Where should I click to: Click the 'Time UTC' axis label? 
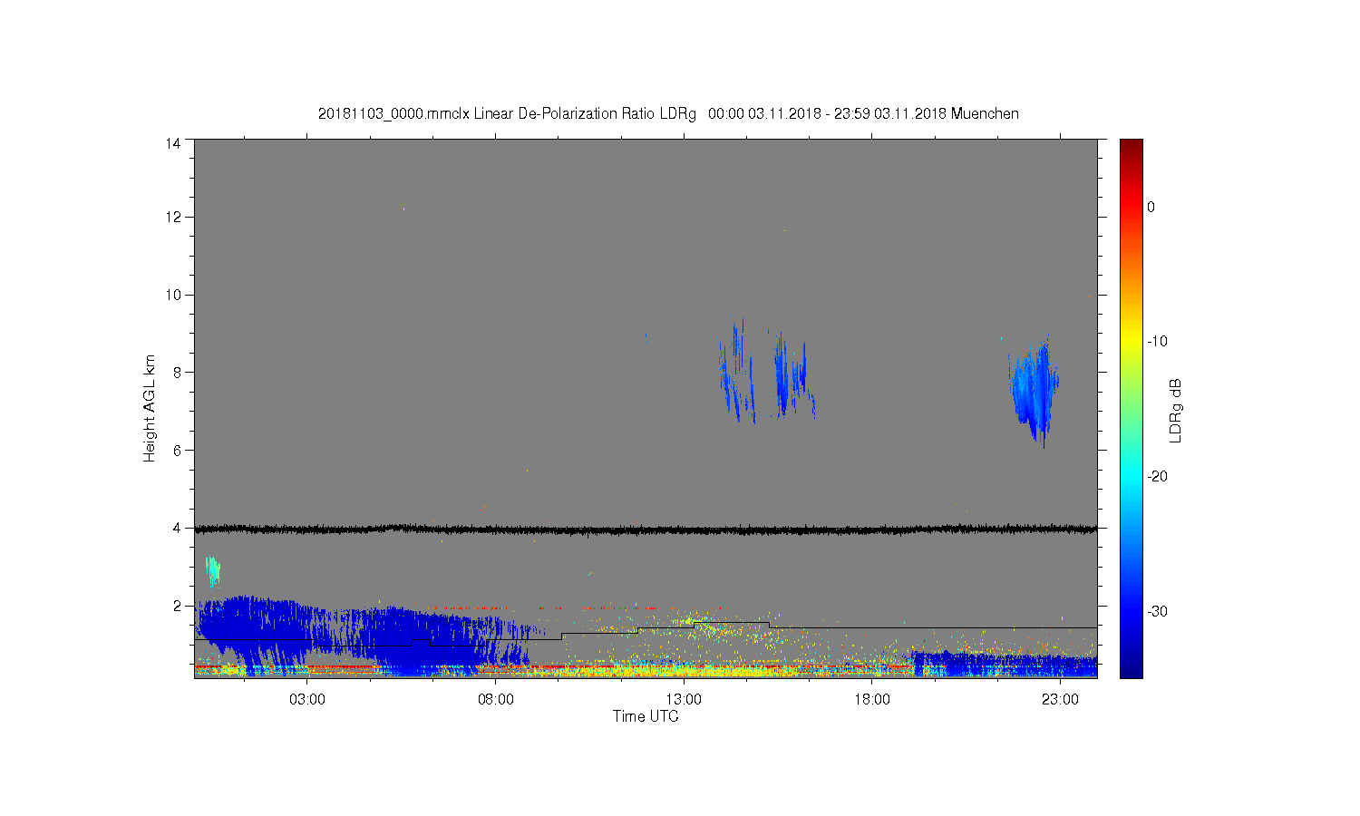tap(646, 716)
